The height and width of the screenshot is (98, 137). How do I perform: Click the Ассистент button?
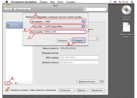66,90
